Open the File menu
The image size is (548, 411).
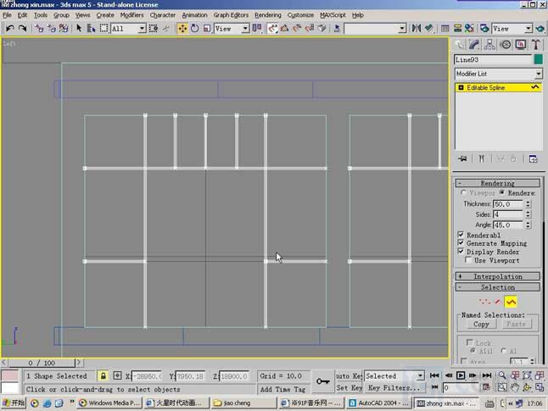click(7, 15)
